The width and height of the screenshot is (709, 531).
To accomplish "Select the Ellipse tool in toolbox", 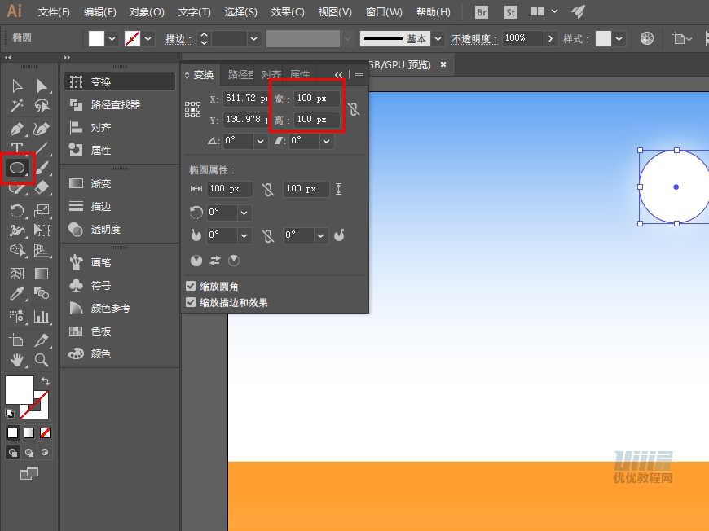I will click(17, 168).
